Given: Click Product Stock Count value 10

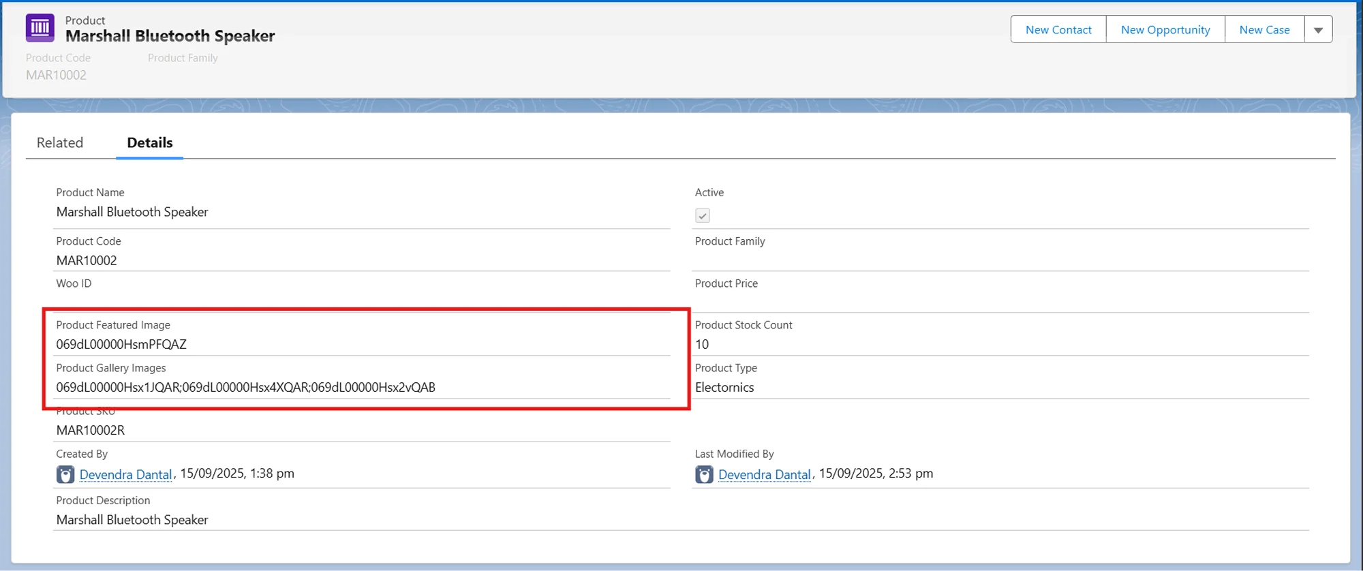Looking at the screenshot, I should [702, 344].
